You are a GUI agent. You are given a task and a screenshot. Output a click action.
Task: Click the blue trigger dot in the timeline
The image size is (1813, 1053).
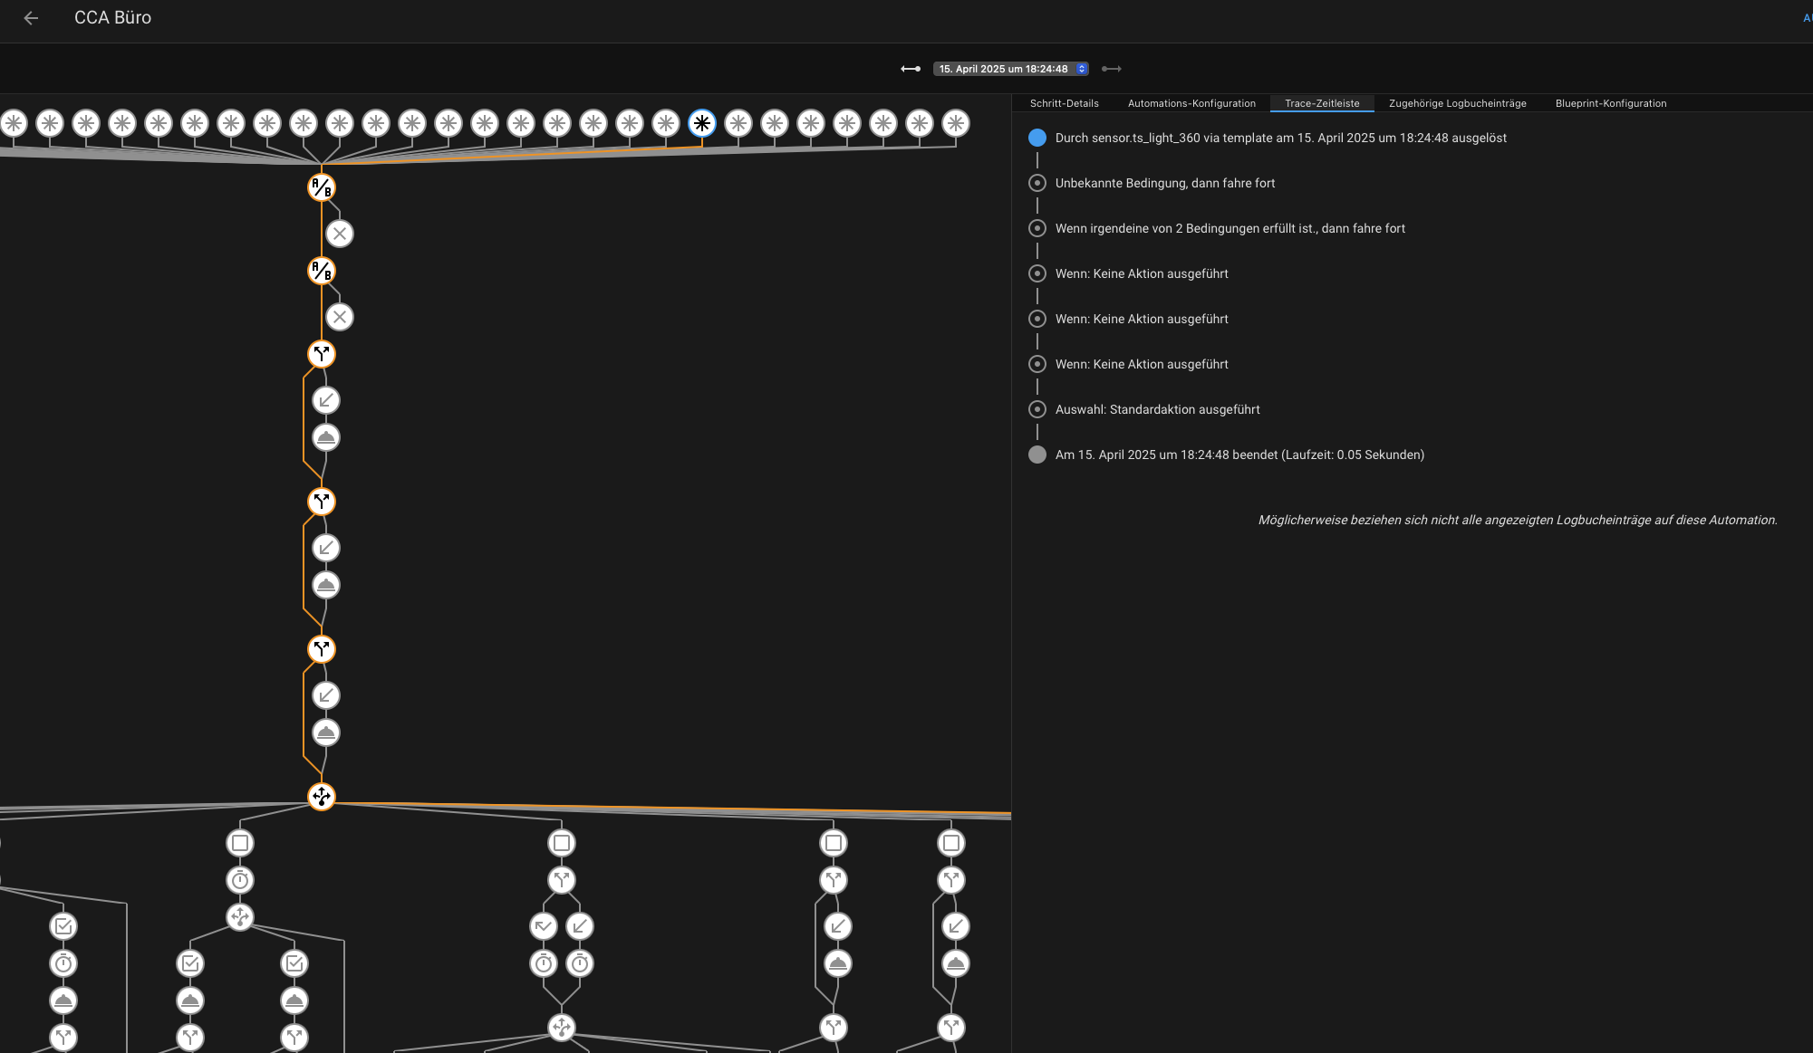click(1037, 138)
